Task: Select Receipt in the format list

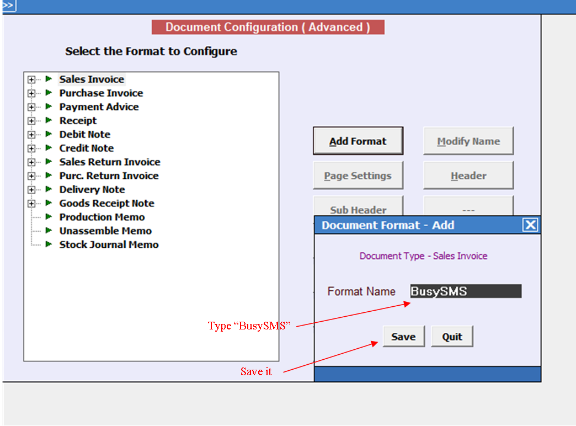Action: [78, 120]
